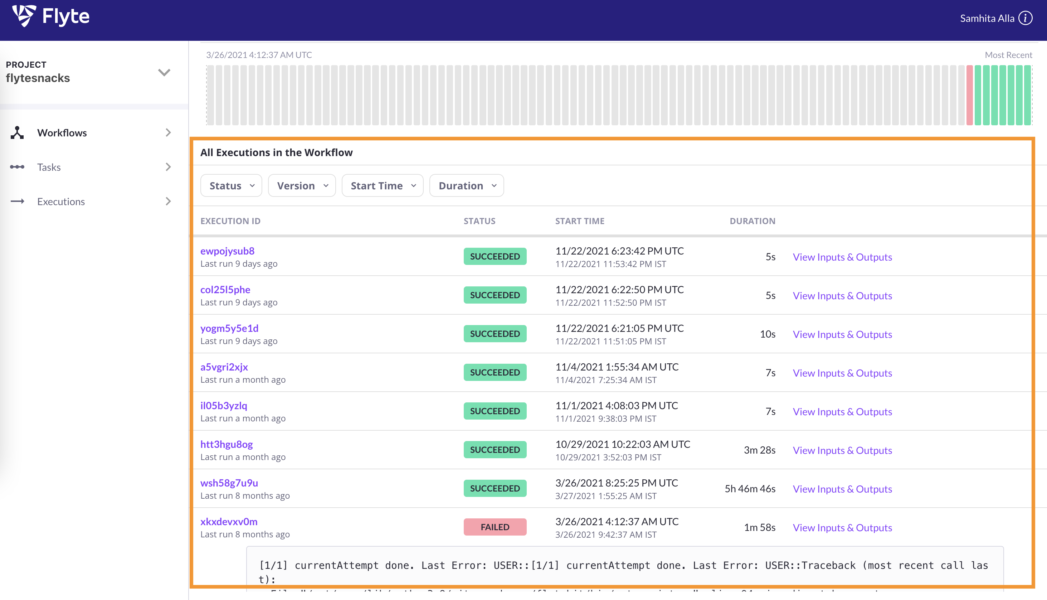Viewport: 1047px width, 600px height.
Task: Click the Tasks node icon in the sidebar
Action: (x=17, y=167)
